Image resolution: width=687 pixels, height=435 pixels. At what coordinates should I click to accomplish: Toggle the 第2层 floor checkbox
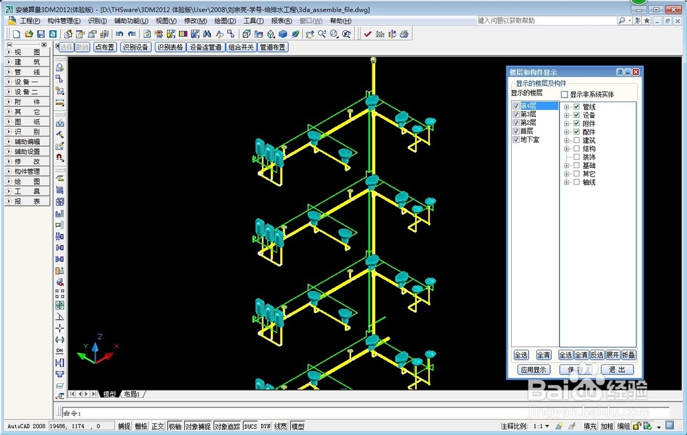pyautogui.click(x=516, y=123)
